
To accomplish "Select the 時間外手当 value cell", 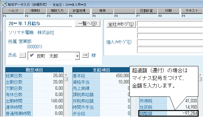I will 115,107.
